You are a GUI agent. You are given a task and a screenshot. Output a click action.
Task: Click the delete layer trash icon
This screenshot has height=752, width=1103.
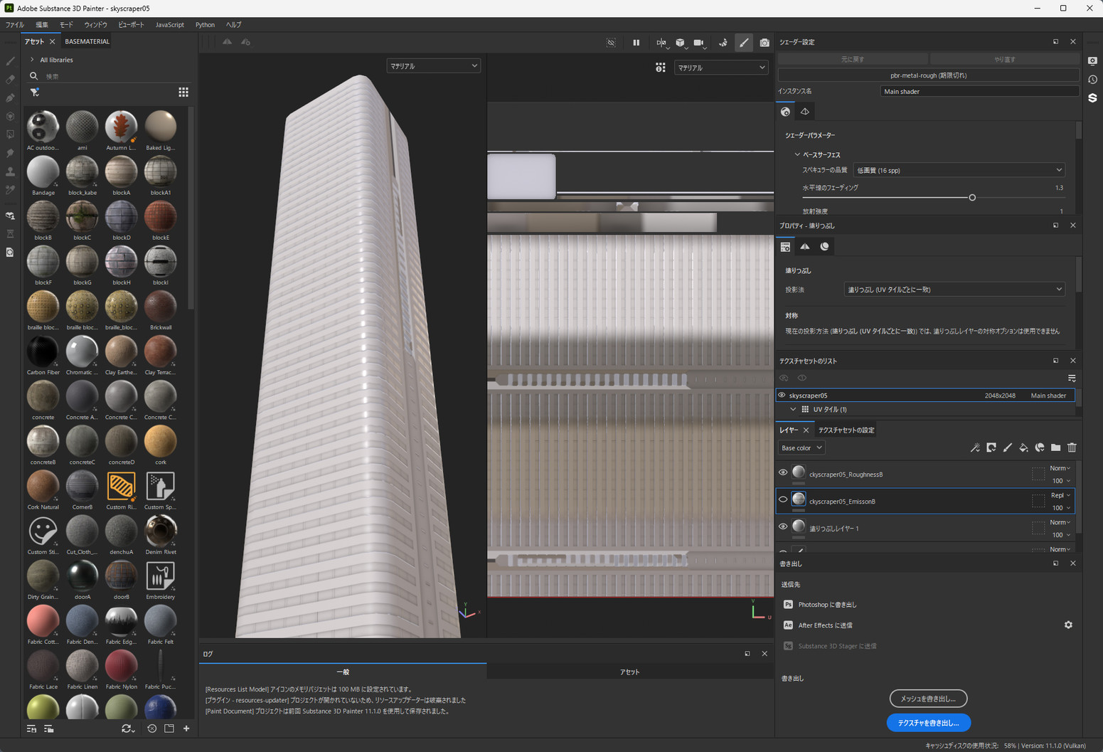pyautogui.click(x=1072, y=448)
